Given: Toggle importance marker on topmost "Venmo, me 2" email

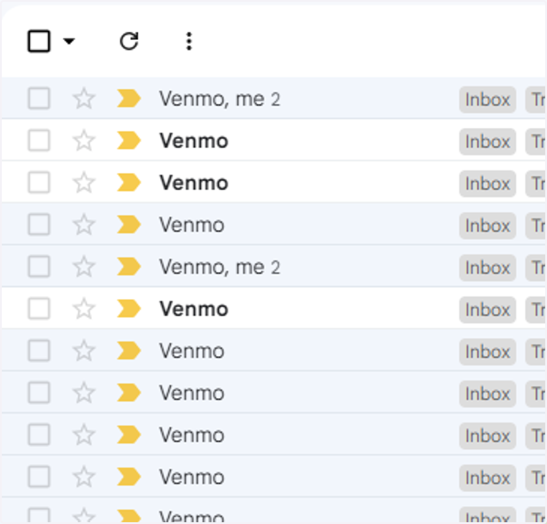Looking at the screenshot, I should point(129,99).
